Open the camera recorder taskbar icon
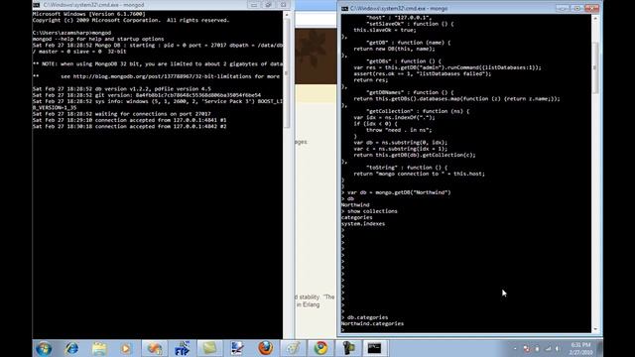Image resolution: width=635 pixels, height=357 pixels. click(348, 348)
